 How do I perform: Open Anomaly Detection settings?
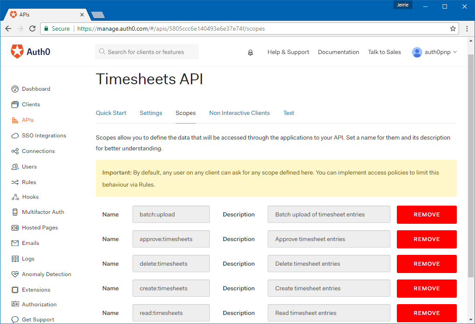(x=46, y=274)
